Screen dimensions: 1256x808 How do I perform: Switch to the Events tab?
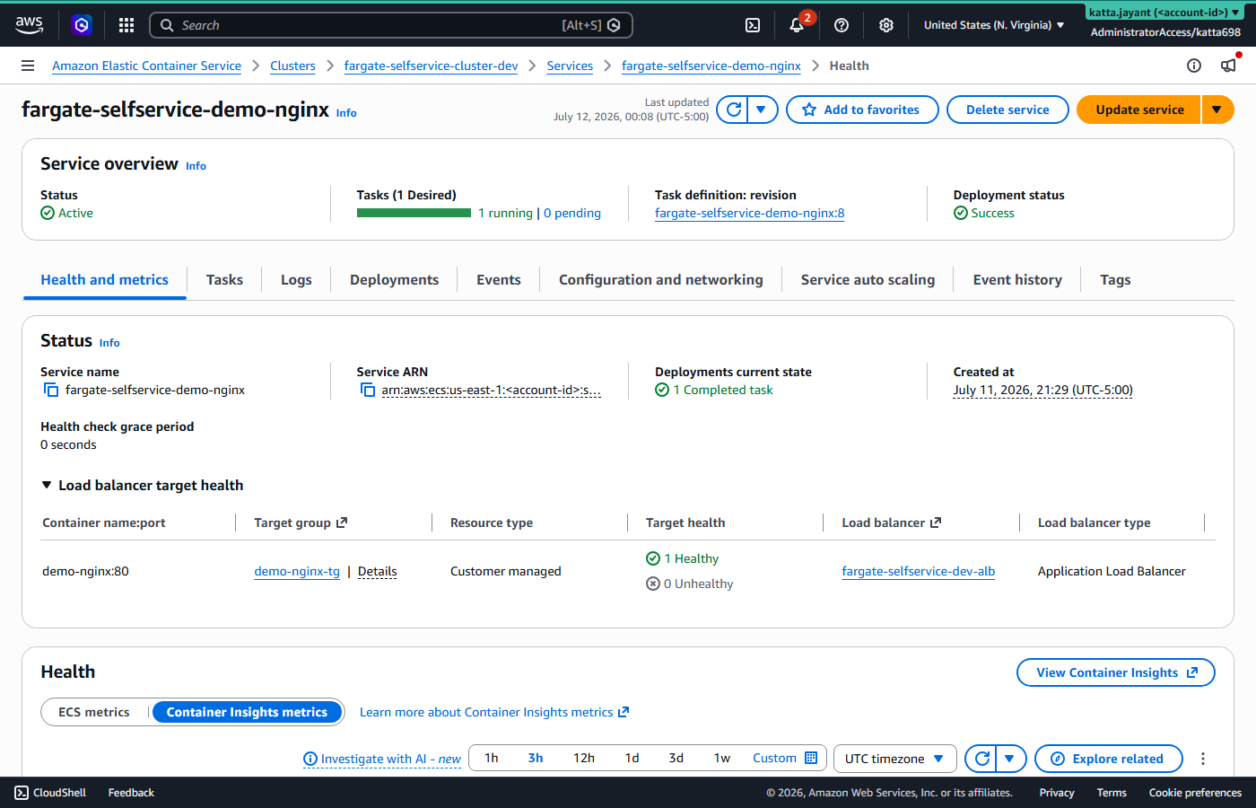click(499, 280)
